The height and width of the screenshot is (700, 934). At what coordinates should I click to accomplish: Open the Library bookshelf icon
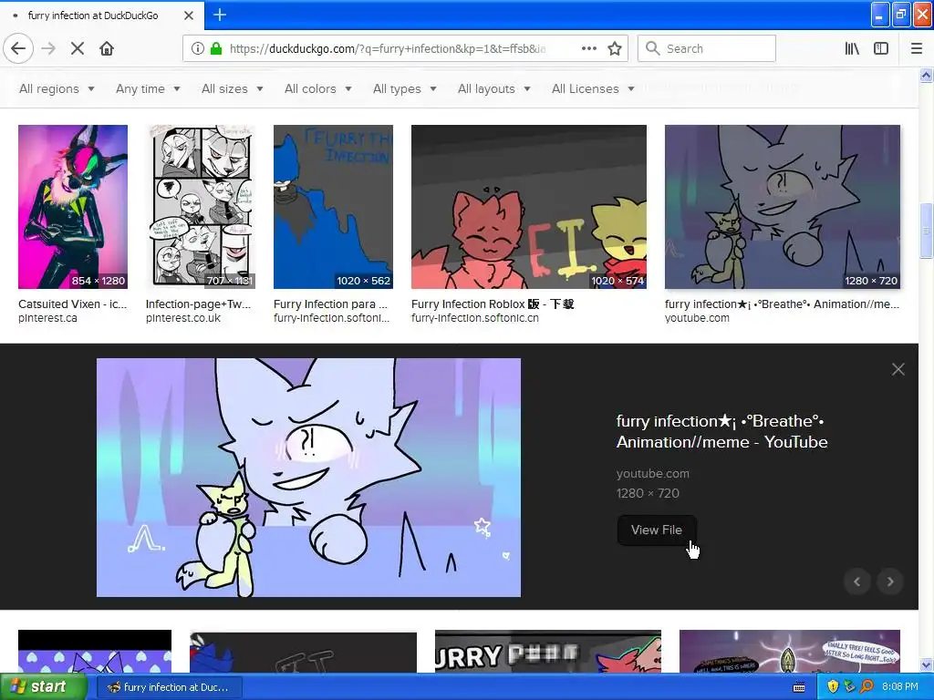pos(852,48)
